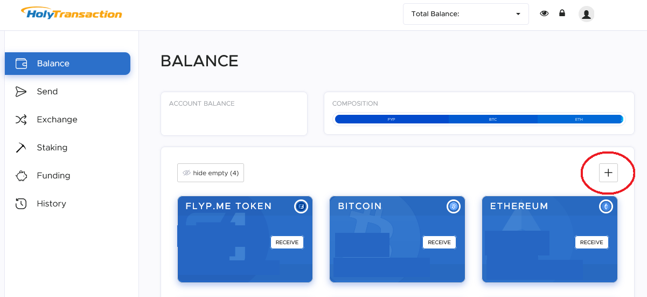Toggle hide empty (4) wallets
The image size is (647, 297).
(211, 173)
